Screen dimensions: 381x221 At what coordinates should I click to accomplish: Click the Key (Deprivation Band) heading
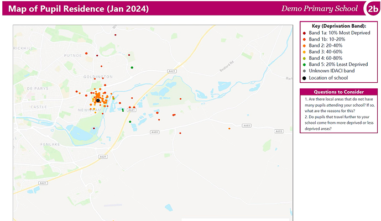click(x=338, y=26)
